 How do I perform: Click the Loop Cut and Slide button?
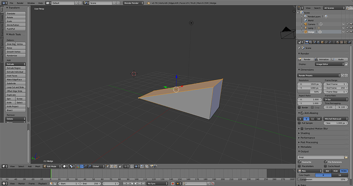(x=15, y=87)
